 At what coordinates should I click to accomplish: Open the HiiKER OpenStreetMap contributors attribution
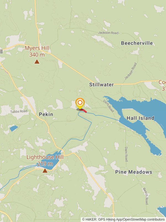click(123, 220)
